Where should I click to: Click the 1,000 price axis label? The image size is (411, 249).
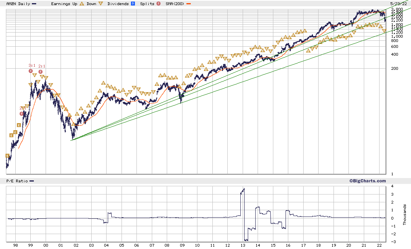[x=397, y=36]
